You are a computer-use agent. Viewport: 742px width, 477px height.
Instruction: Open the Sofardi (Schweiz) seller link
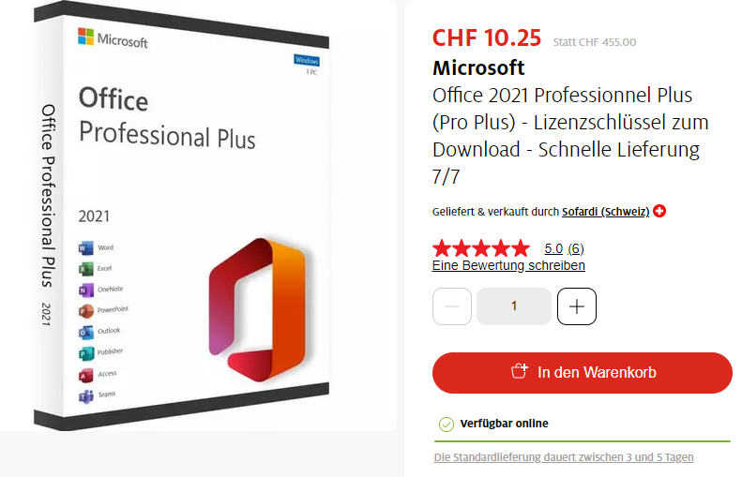coord(605,211)
